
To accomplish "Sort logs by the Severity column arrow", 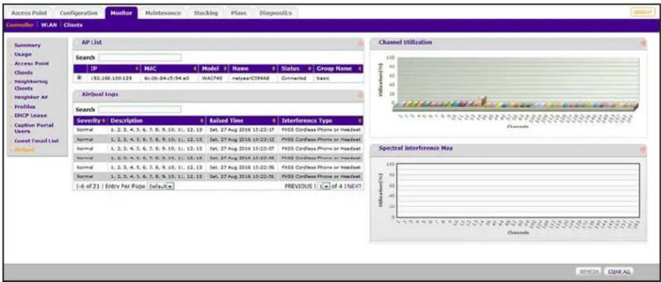I will coord(104,121).
